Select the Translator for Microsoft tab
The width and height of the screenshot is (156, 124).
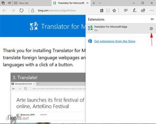coord(71,3)
